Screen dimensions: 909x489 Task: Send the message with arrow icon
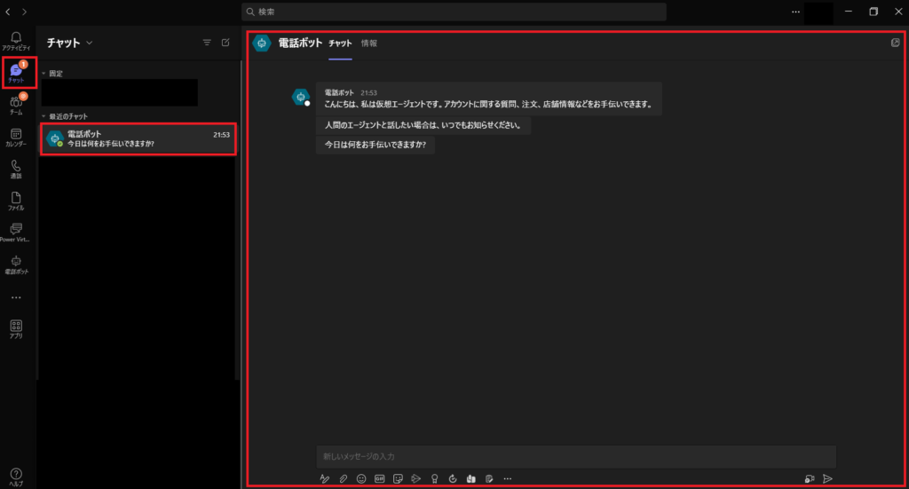[x=828, y=478]
